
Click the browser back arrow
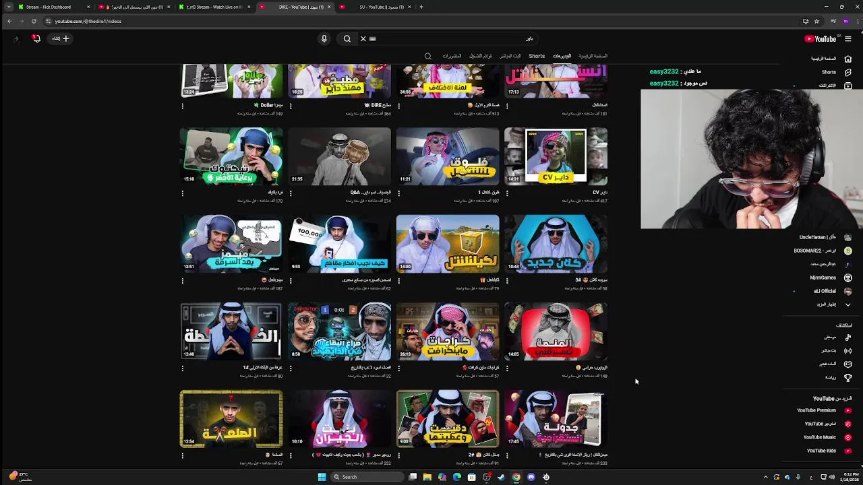tap(9, 21)
